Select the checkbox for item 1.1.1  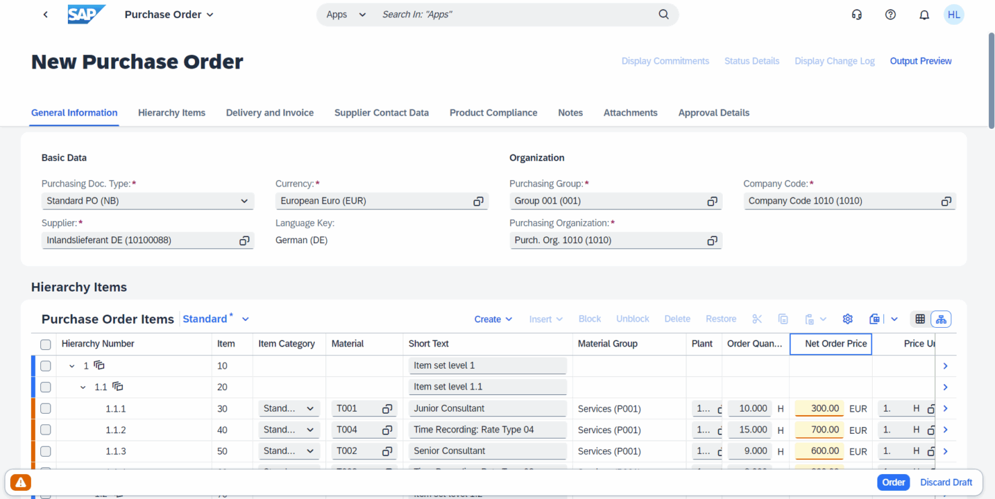(46, 408)
